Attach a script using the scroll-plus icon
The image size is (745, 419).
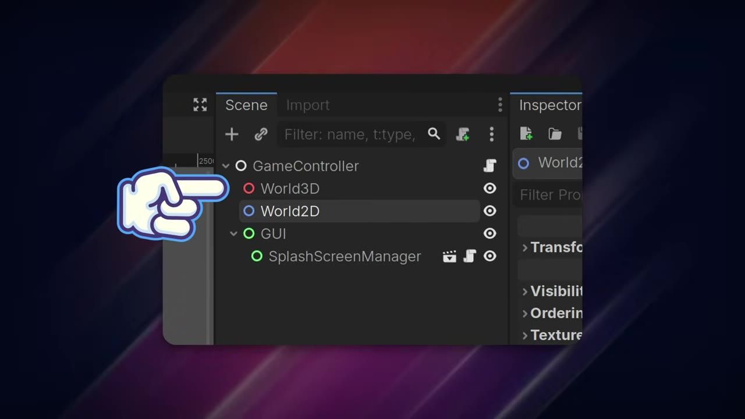click(x=463, y=134)
